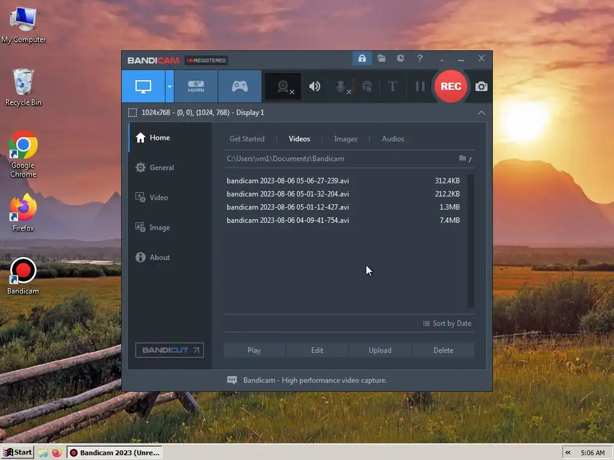Click the pause recording icon
Screen dimensions: 614x460
(x=420, y=86)
